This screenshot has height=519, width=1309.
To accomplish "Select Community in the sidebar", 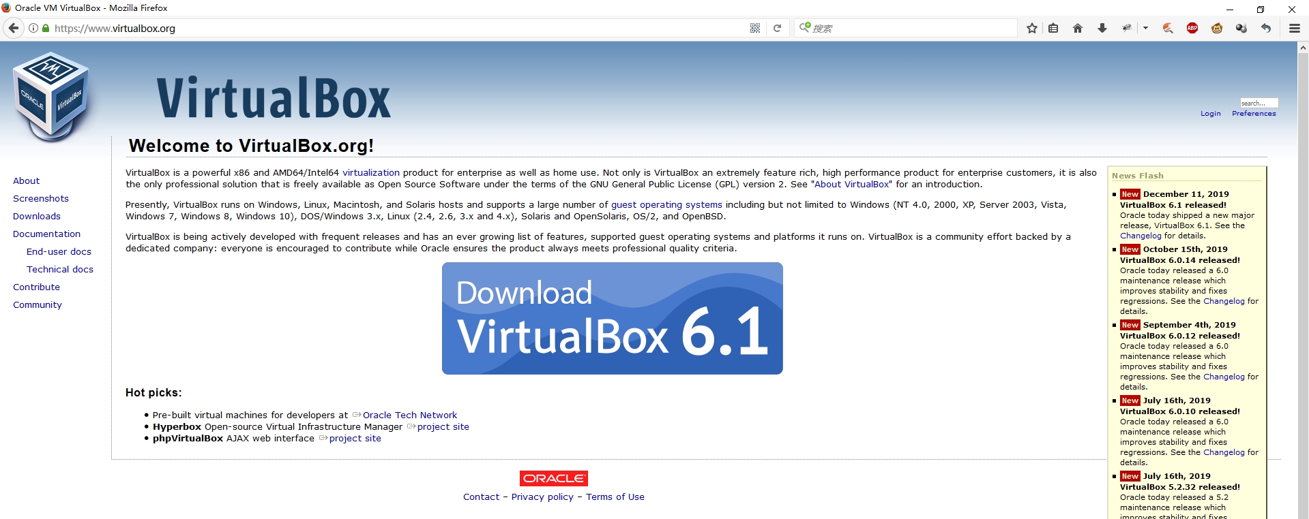I will 38,304.
